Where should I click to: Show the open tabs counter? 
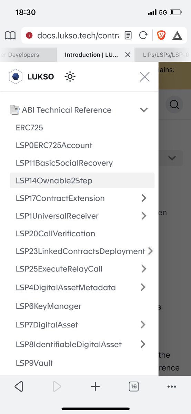[x=133, y=386]
